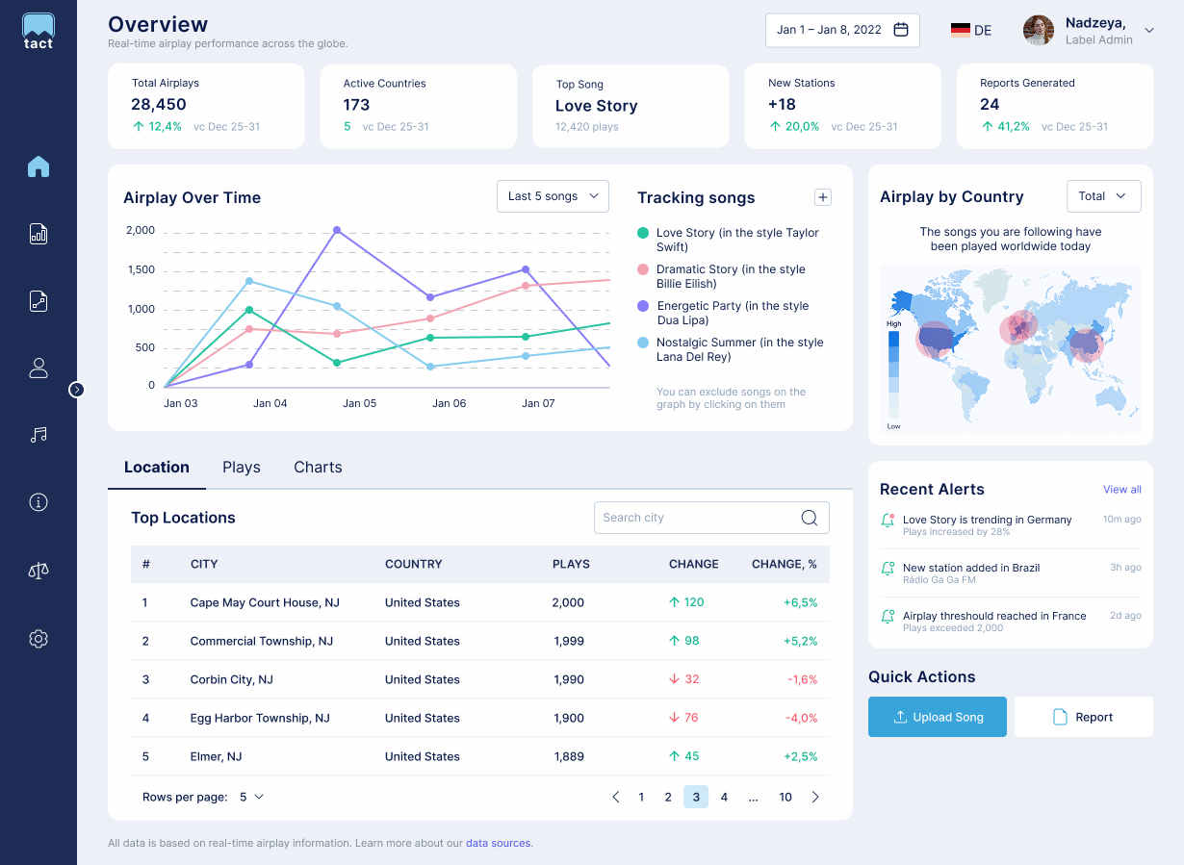This screenshot has width=1184, height=865.
Task: Select current page 3
Action: (696, 797)
